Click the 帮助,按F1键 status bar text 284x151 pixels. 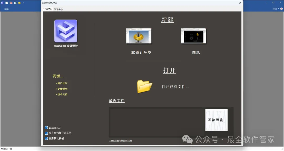(x=6, y=149)
